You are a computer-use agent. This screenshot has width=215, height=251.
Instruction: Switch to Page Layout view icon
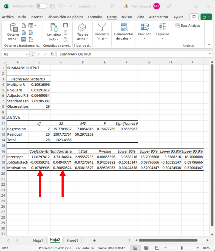tap(146, 248)
